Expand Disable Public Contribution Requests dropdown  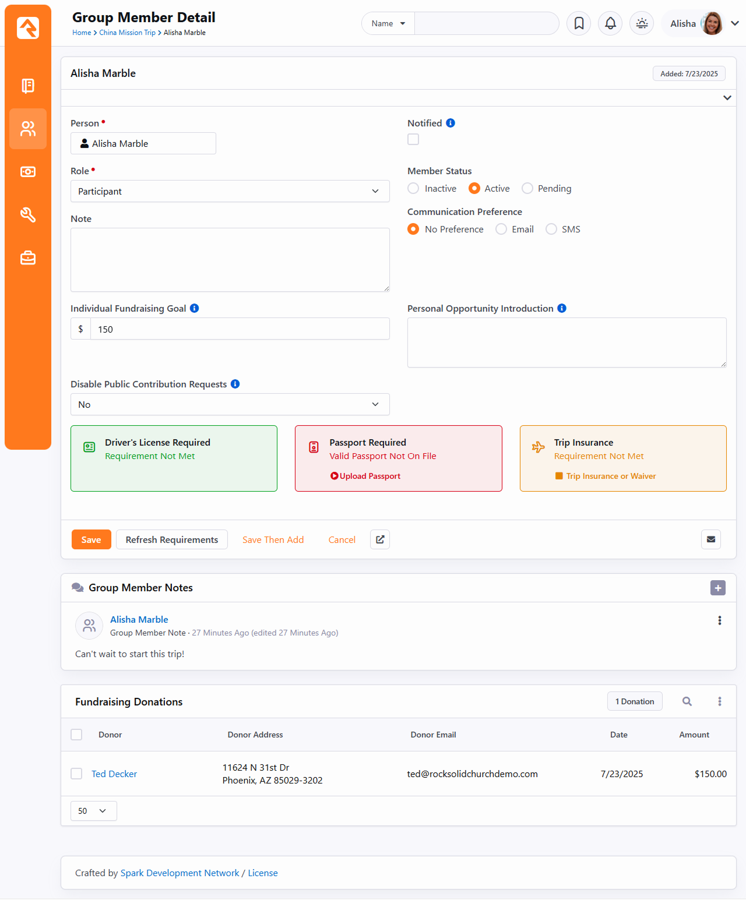(230, 404)
